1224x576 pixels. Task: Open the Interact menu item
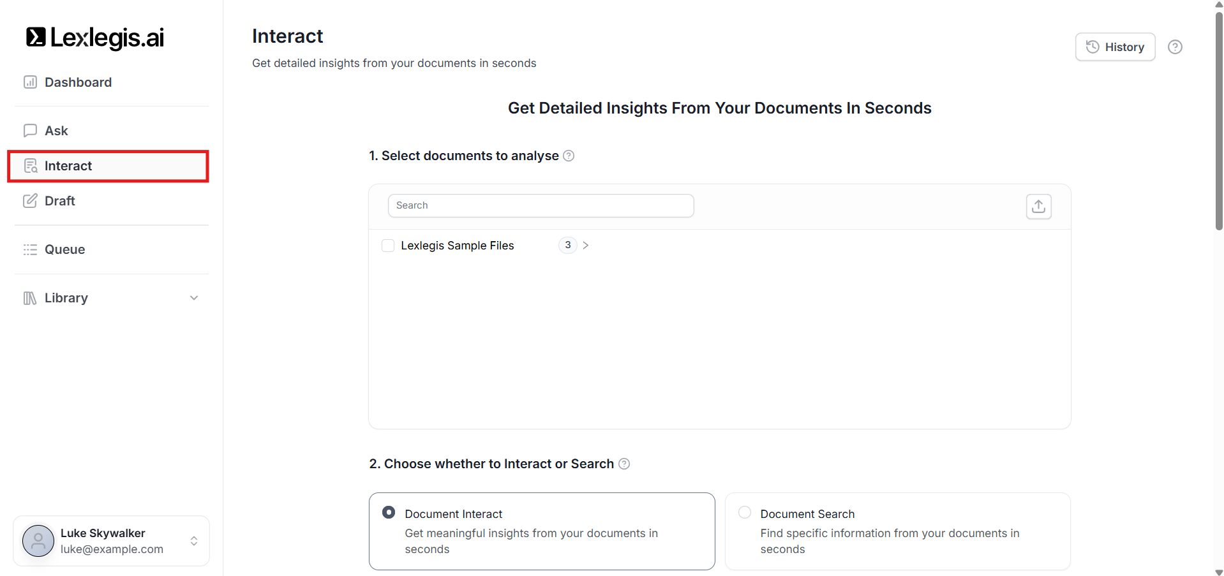68,166
